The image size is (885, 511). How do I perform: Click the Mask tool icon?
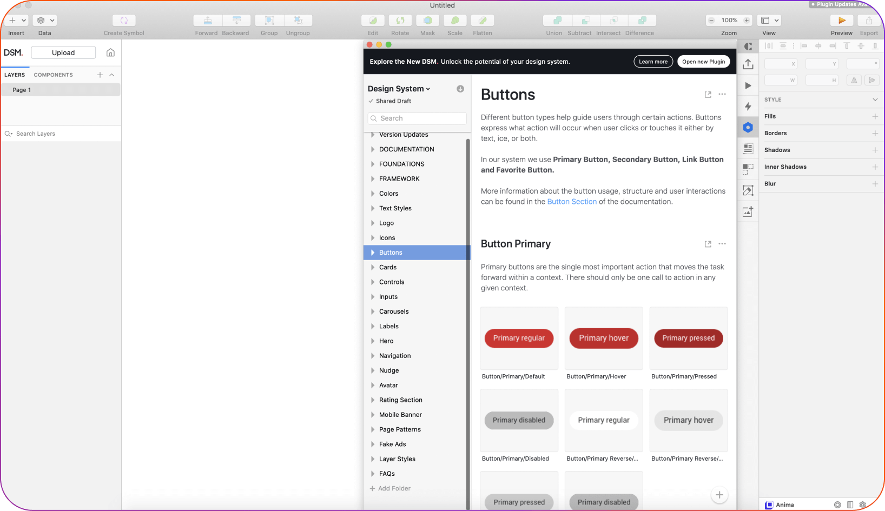tap(427, 21)
